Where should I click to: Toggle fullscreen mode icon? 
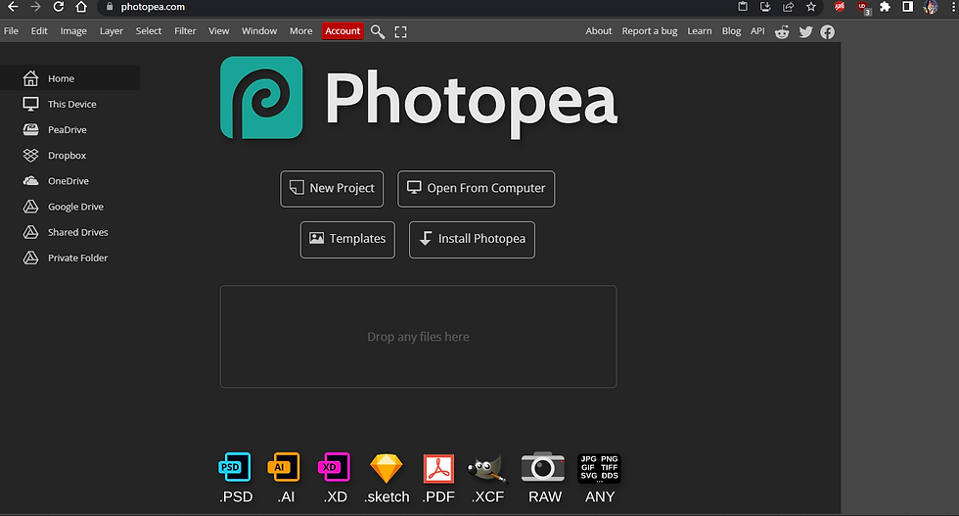400,32
